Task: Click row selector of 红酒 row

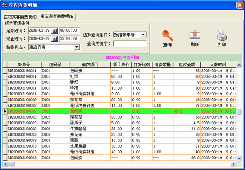Action: coord(5,77)
